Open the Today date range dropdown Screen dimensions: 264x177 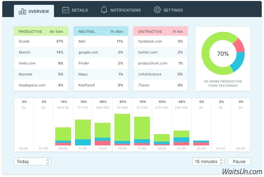[x=32, y=162]
